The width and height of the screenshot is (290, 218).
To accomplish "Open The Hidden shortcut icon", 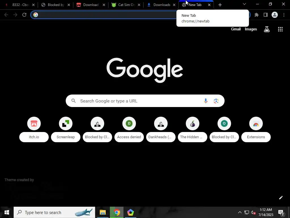I will (x=193, y=123).
